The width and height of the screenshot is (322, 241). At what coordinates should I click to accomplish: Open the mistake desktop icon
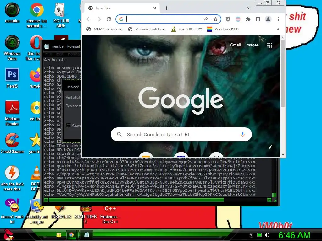[x=12, y=13]
